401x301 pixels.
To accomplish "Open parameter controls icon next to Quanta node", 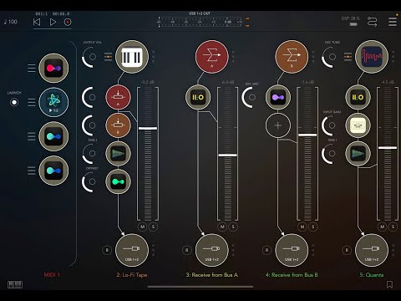I will click(348, 57).
